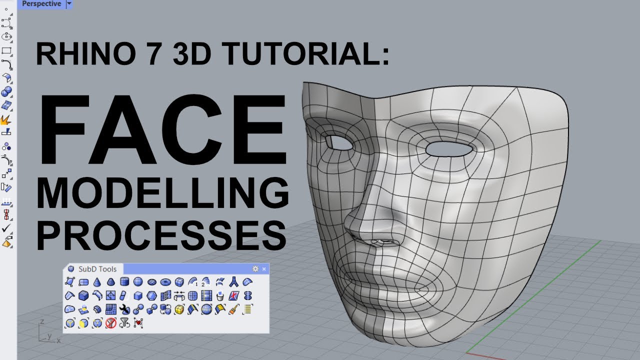Click the blue plane with upward arrows

pyautogui.click(x=6, y=201)
